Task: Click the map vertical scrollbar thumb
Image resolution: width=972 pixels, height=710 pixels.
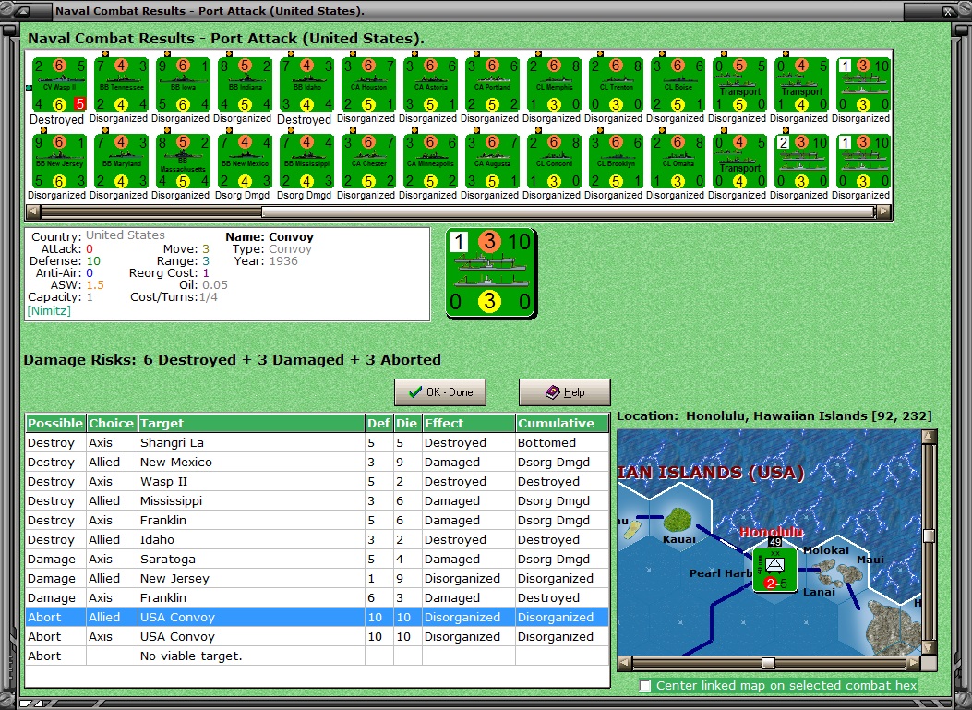Action: point(928,536)
